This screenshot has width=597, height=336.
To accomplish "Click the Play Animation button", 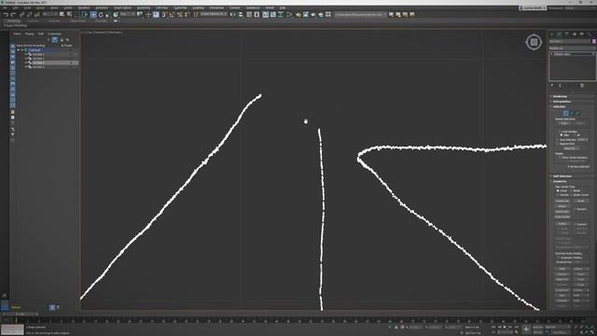I will tap(505, 327).
